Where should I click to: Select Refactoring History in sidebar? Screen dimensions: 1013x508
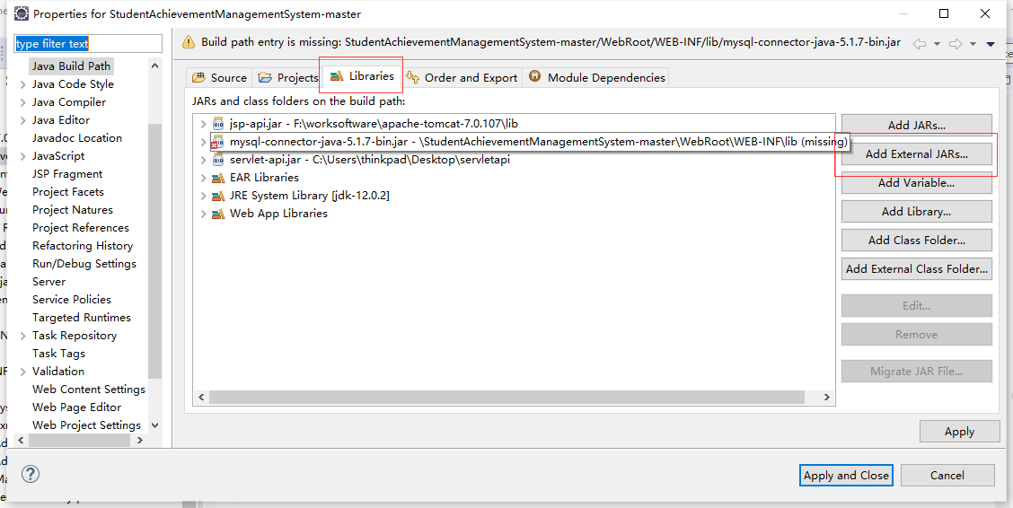83,246
